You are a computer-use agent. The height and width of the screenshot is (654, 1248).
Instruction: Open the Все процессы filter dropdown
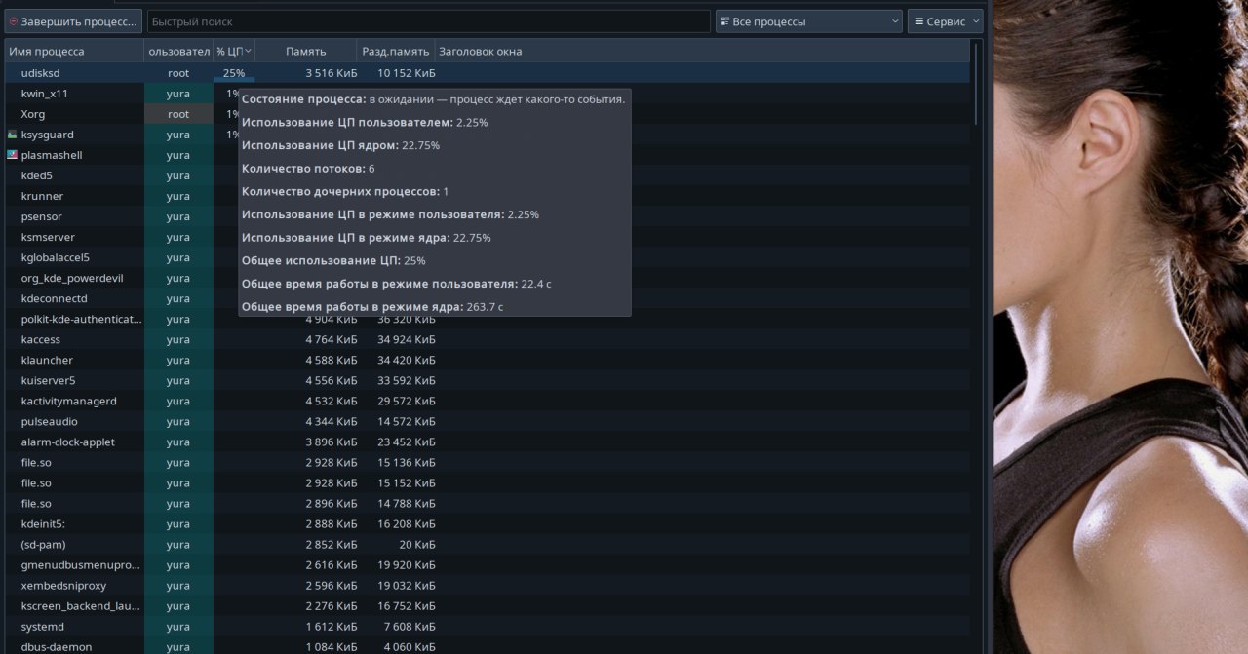click(809, 21)
